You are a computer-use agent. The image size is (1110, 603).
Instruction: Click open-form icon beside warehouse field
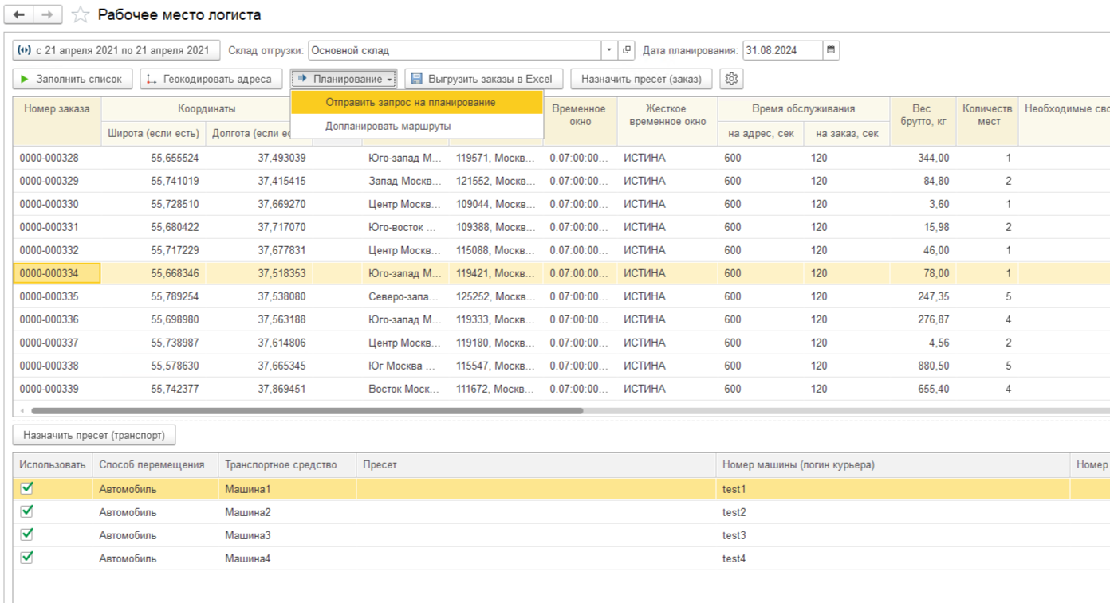point(627,50)
